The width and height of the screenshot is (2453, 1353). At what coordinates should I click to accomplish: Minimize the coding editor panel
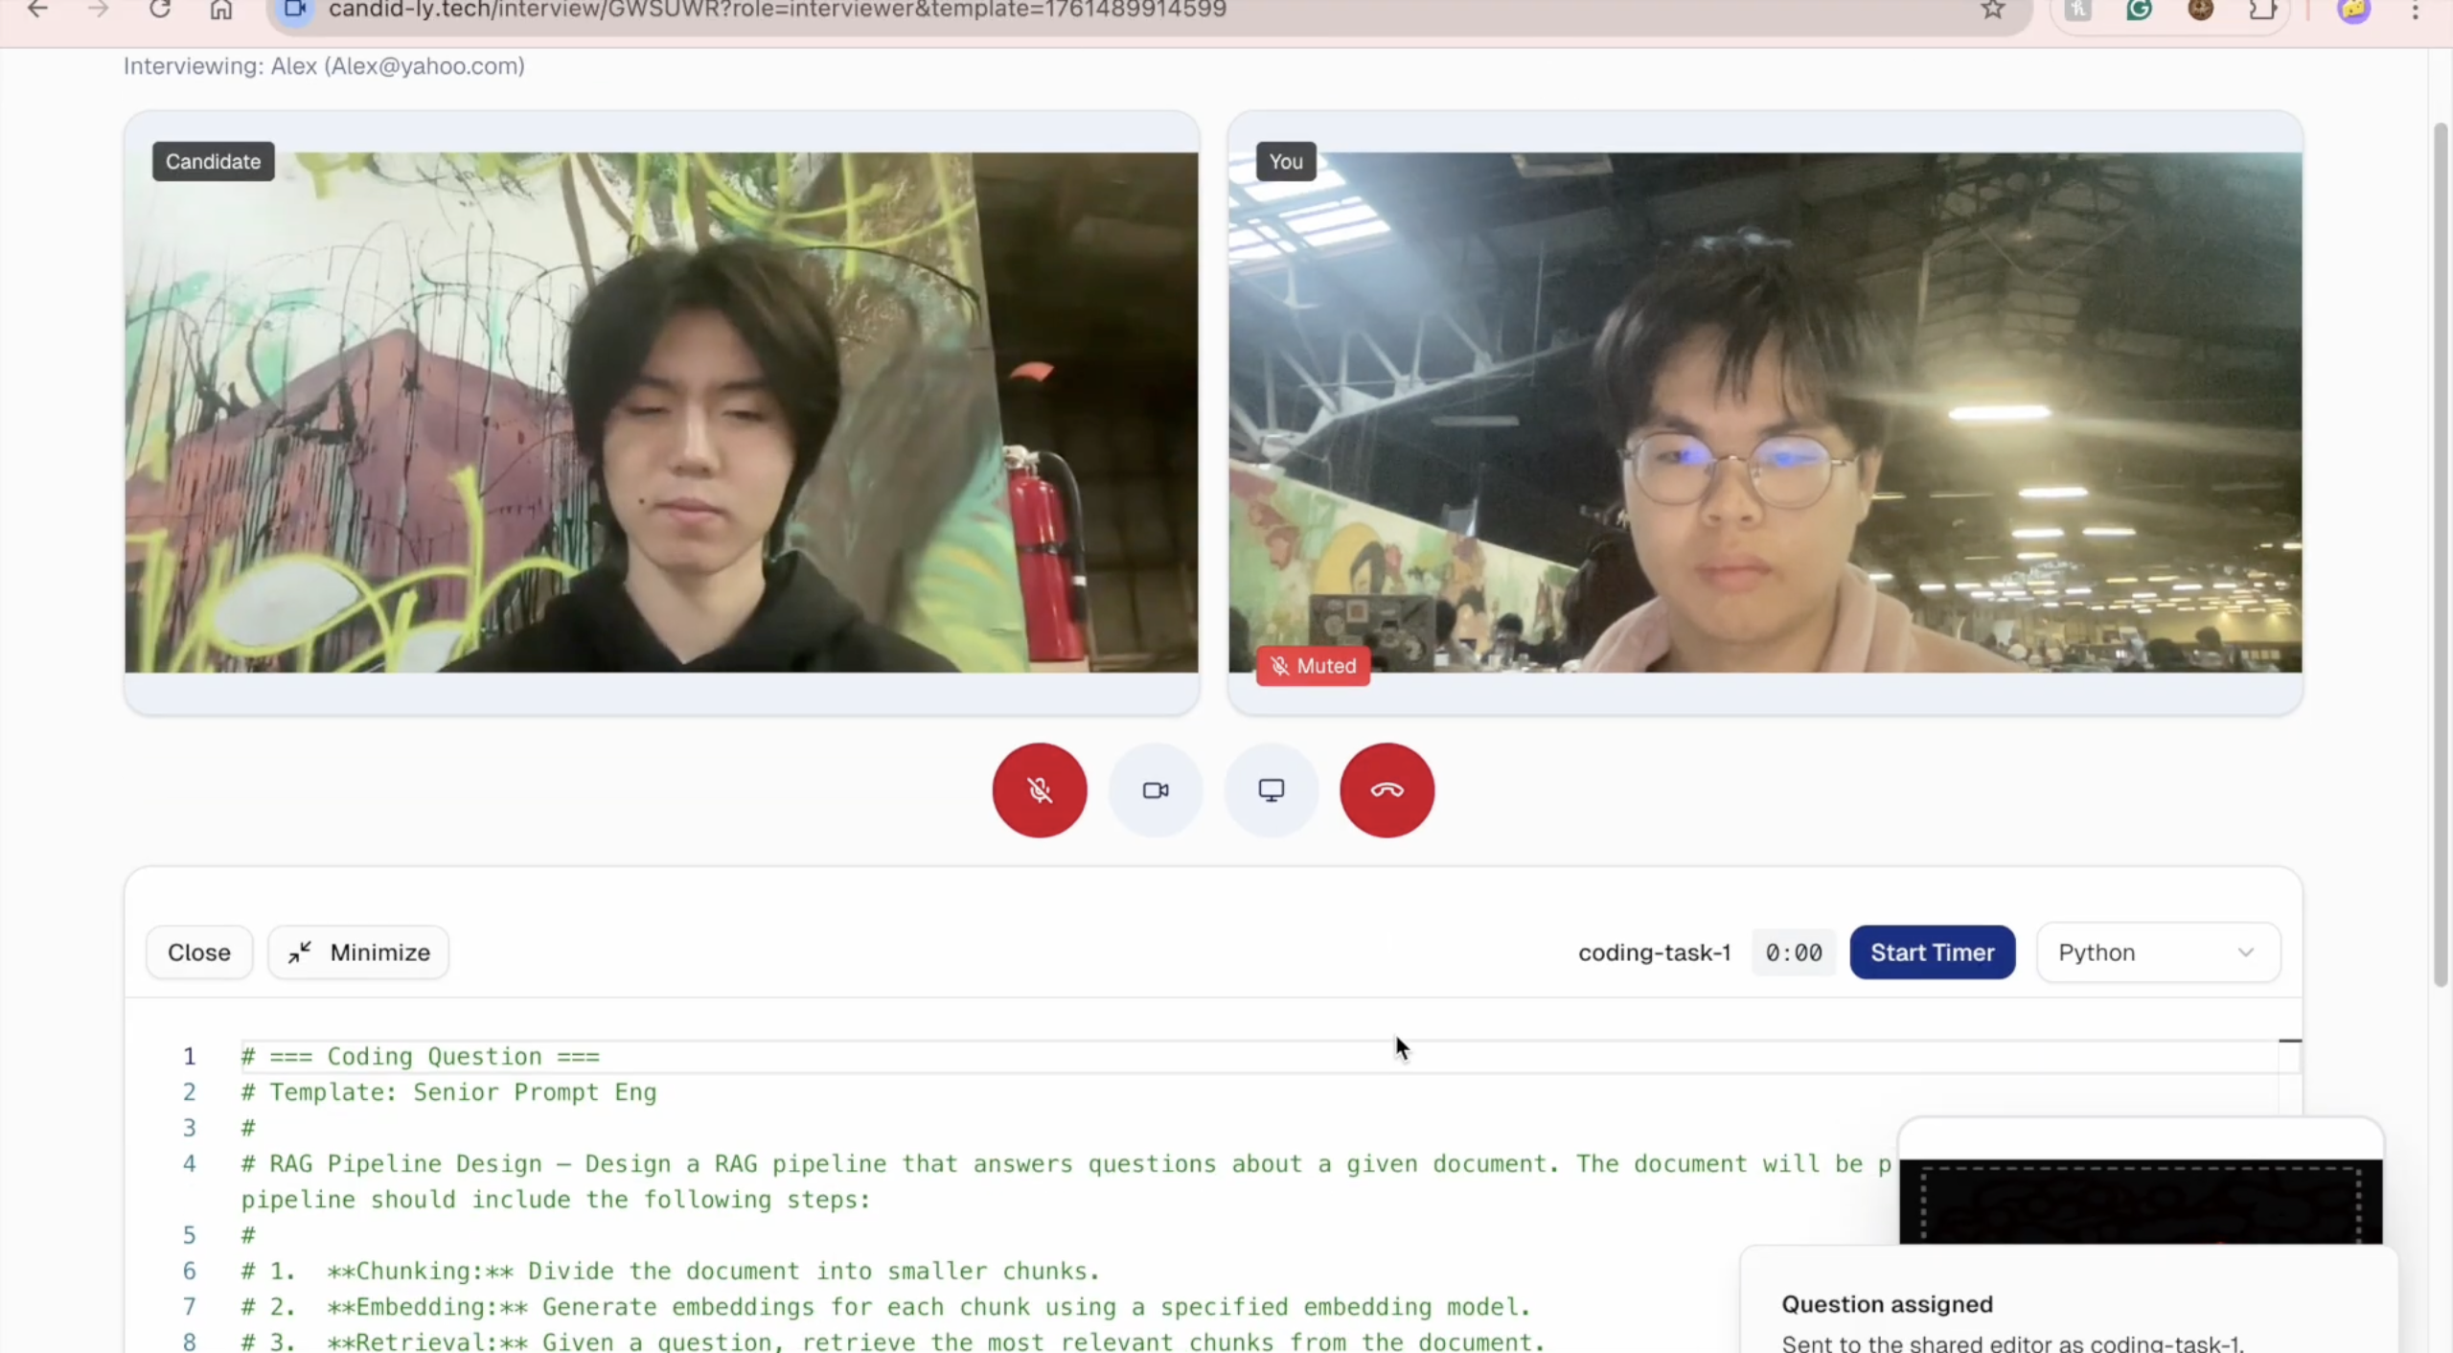(358, 952)
